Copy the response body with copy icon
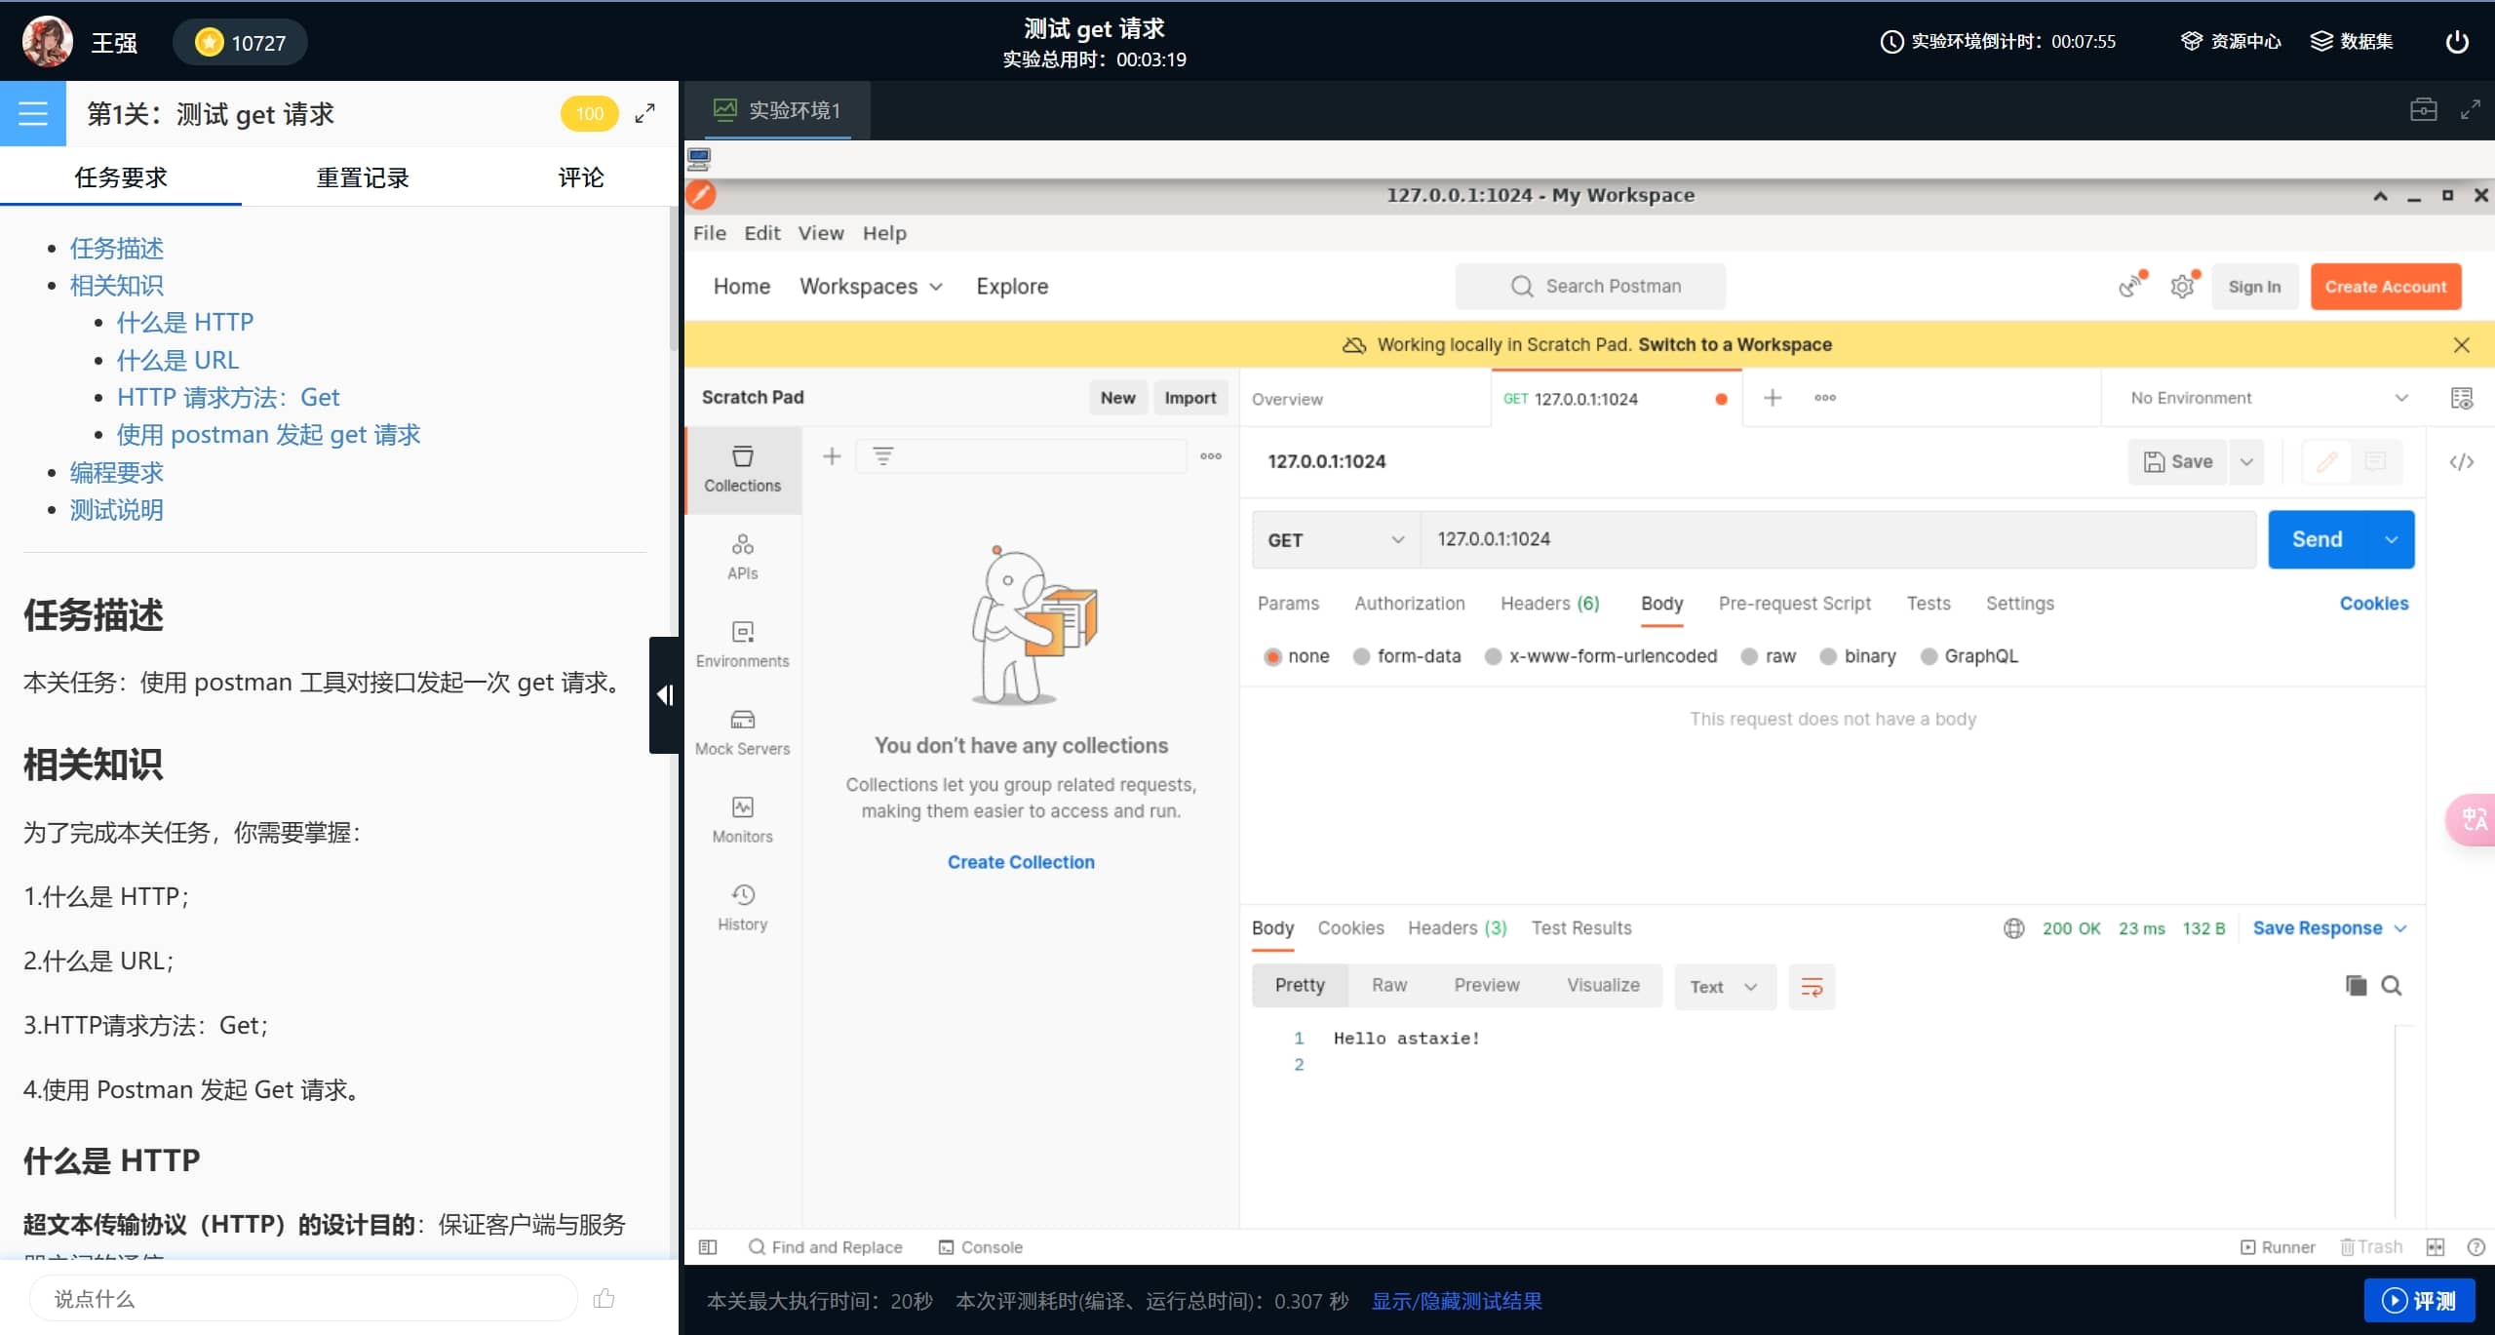Viewport: 2495px width, 1335px height. click(x=2356, y=985)
